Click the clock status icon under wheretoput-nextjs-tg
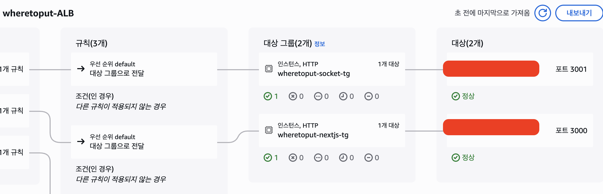Image resolution: width=603 pixels, height=194 pixels. click(x=343, y=158)
